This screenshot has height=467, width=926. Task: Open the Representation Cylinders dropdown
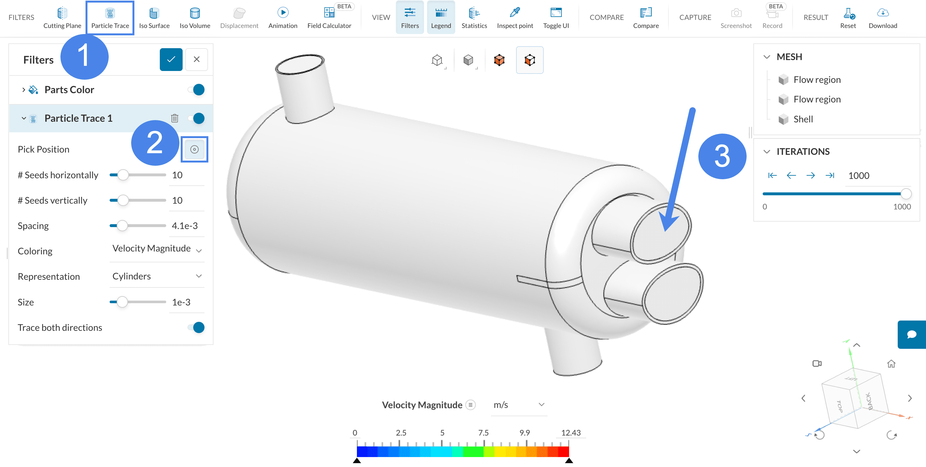coord(157,277)
